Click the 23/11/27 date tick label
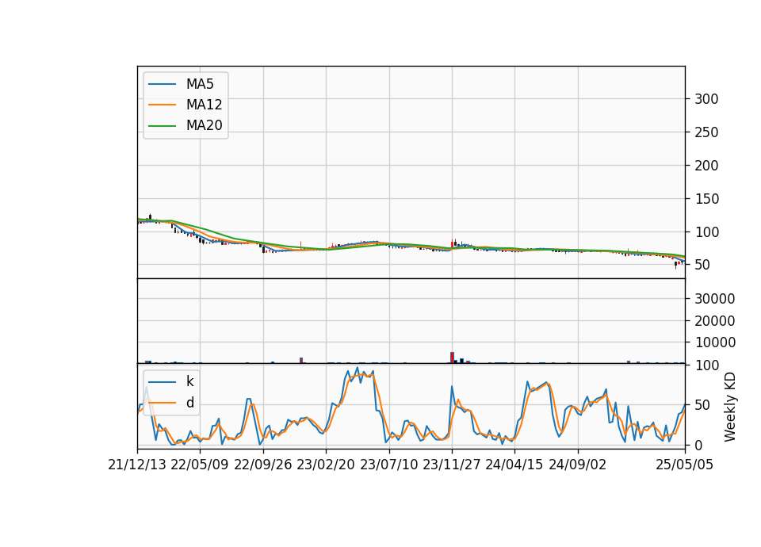Image resolution: width=761 pixels, height=547 pixels. click(452, 465)
